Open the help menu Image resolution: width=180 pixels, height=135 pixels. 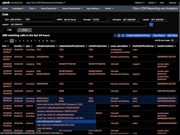[x=163, y=3]
